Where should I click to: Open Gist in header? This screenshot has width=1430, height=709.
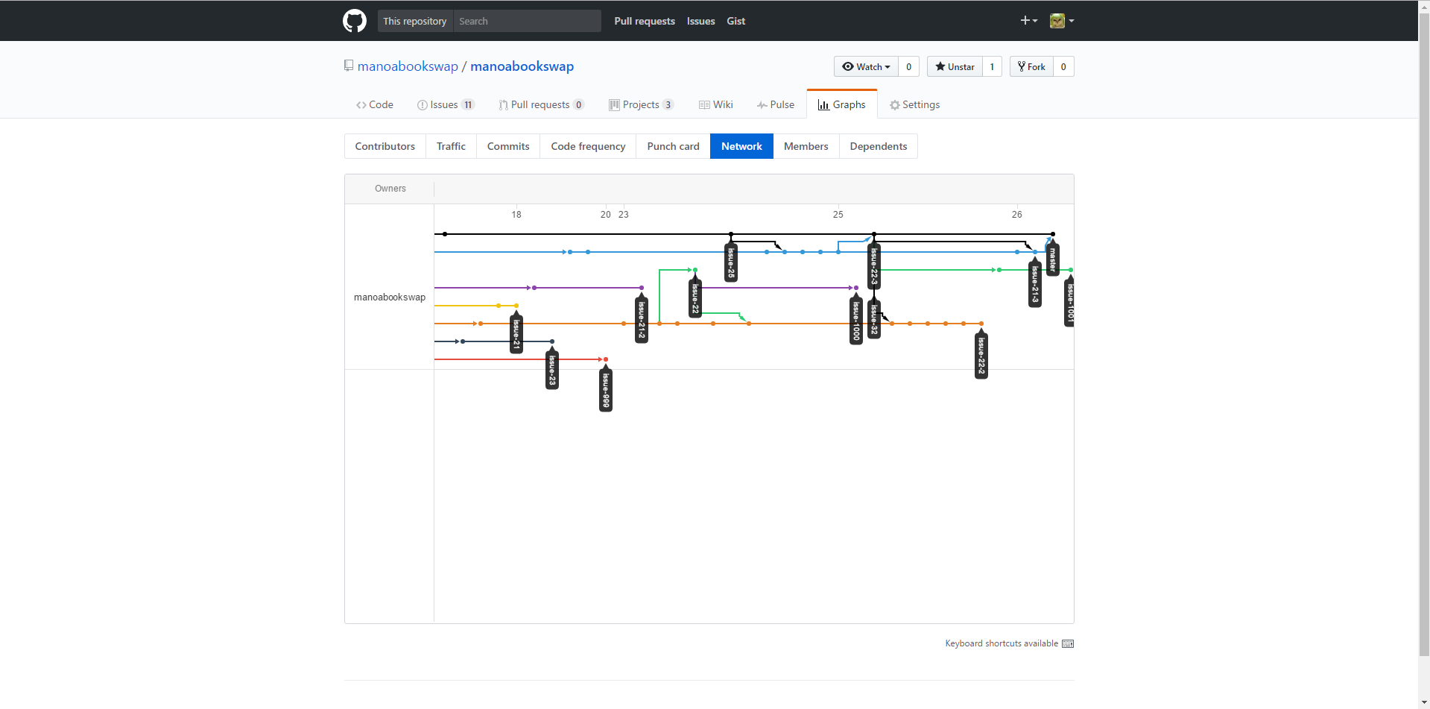click(735, 21)
